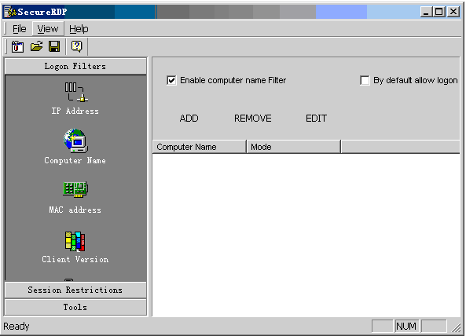Select the Computer Name filter icon
The width and height of the screenshot is (466, 336).
coord(75,141)
